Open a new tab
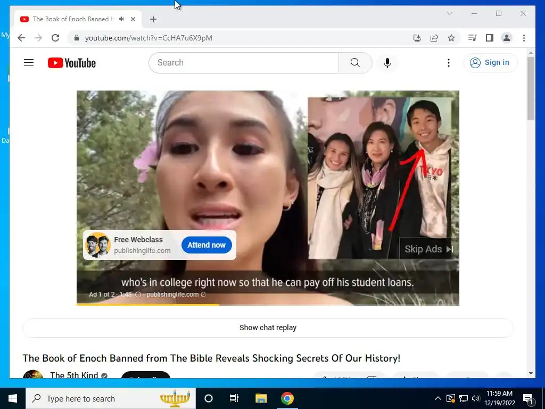Screen dimensions: 545x409 [x=153, y=19]
